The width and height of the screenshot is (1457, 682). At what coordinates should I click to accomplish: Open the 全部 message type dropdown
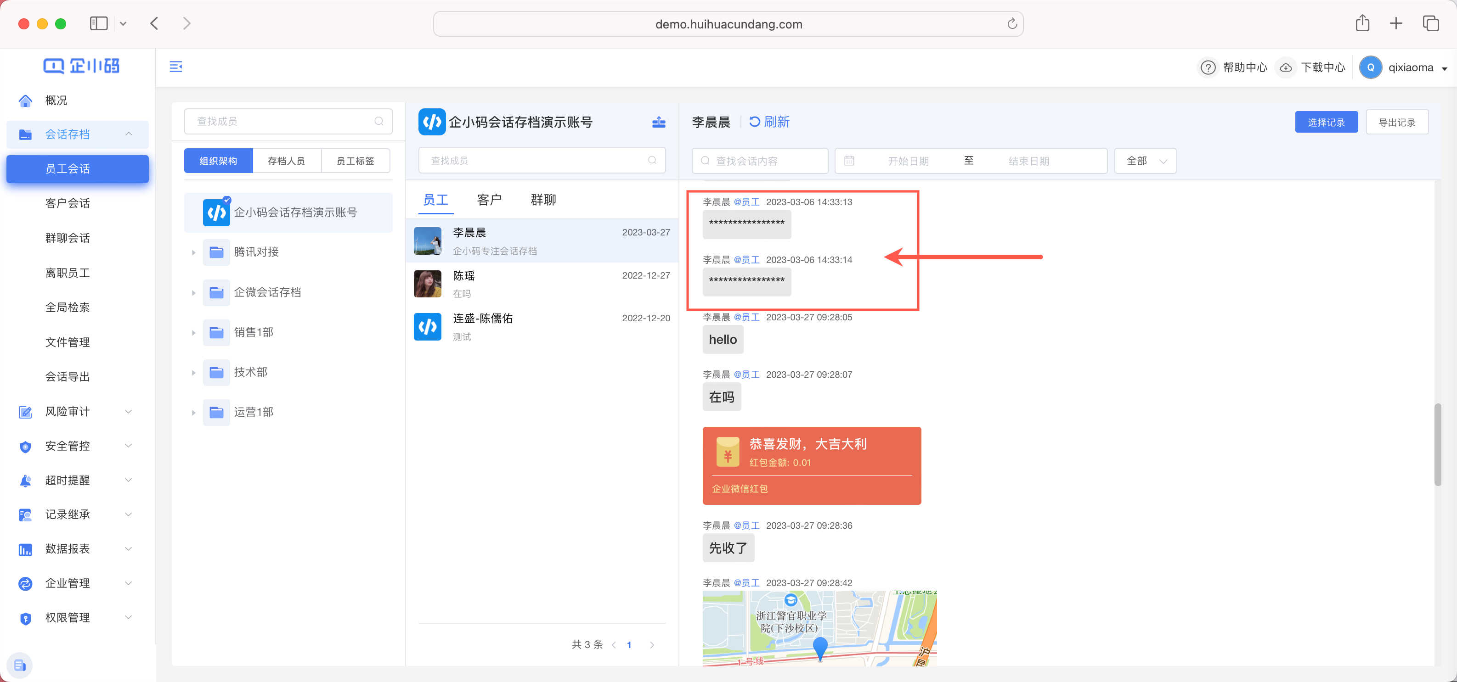tap(1145, 161)
